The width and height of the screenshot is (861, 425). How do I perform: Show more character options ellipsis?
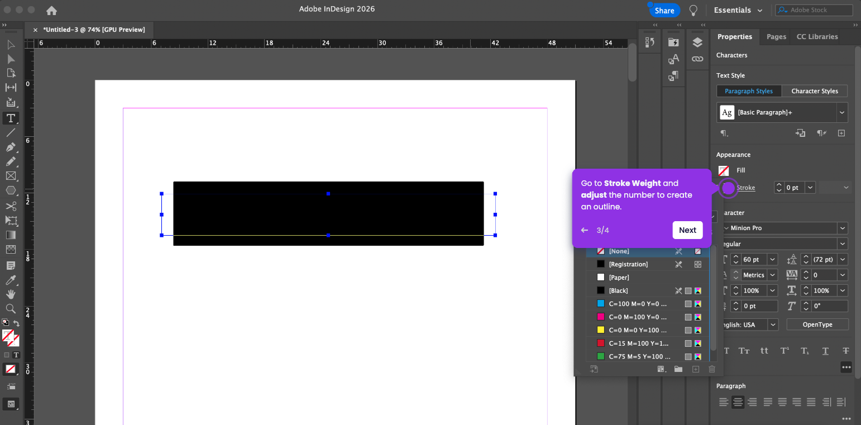coord(846,367)
